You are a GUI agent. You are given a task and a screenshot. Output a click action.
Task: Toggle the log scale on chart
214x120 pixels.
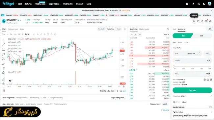click(120, 91)
